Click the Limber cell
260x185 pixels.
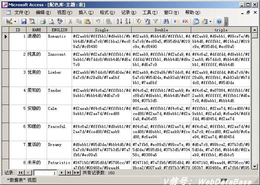(59, 78)
